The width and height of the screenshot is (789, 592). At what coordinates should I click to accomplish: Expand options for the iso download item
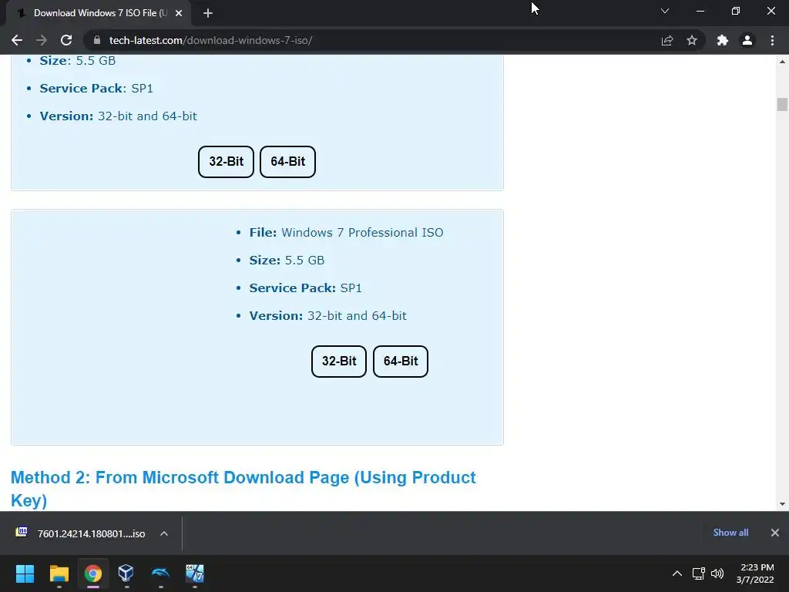coord(164,533)
